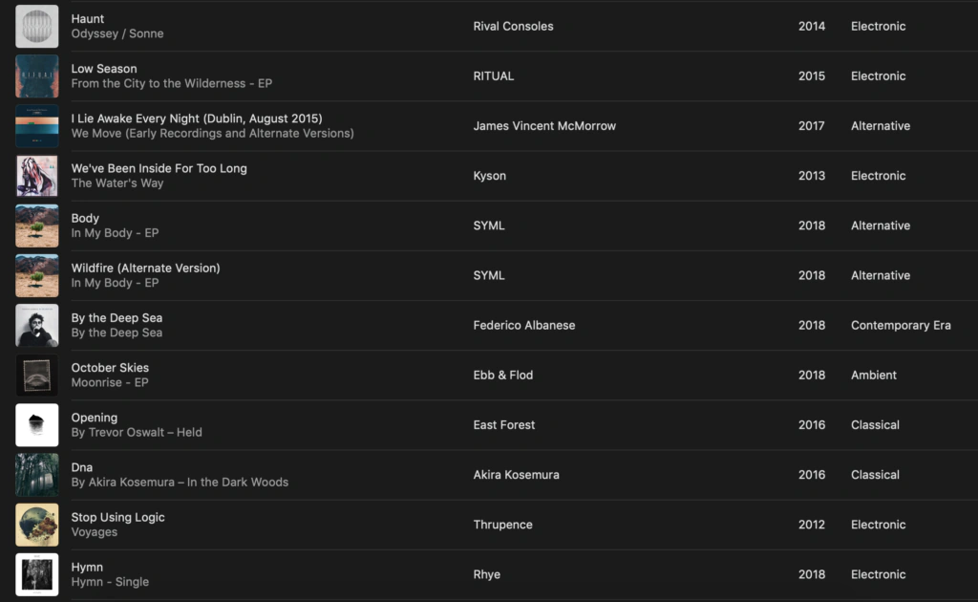This screenshot has width=978, height=602.
Task: Choose the track Stop Using Logic
Action: tap(117, 517)
